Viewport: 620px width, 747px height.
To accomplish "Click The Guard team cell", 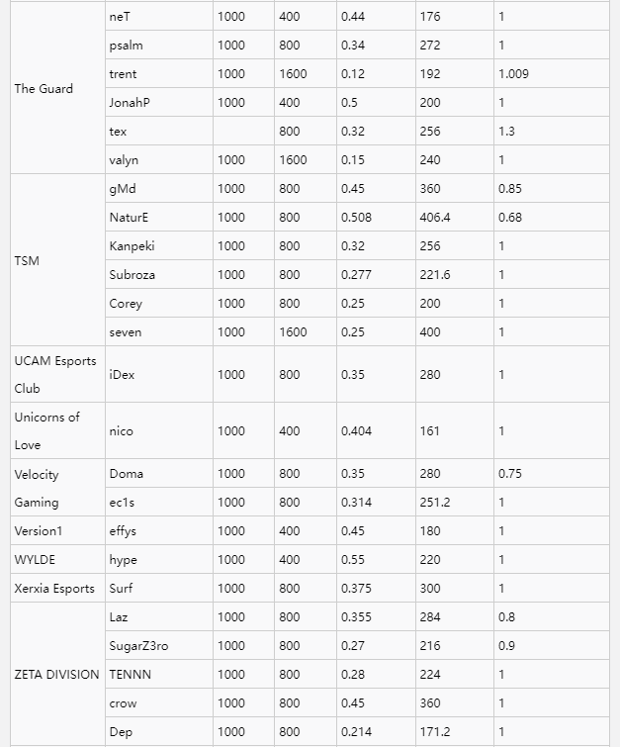I will click(x=44, y=88).
